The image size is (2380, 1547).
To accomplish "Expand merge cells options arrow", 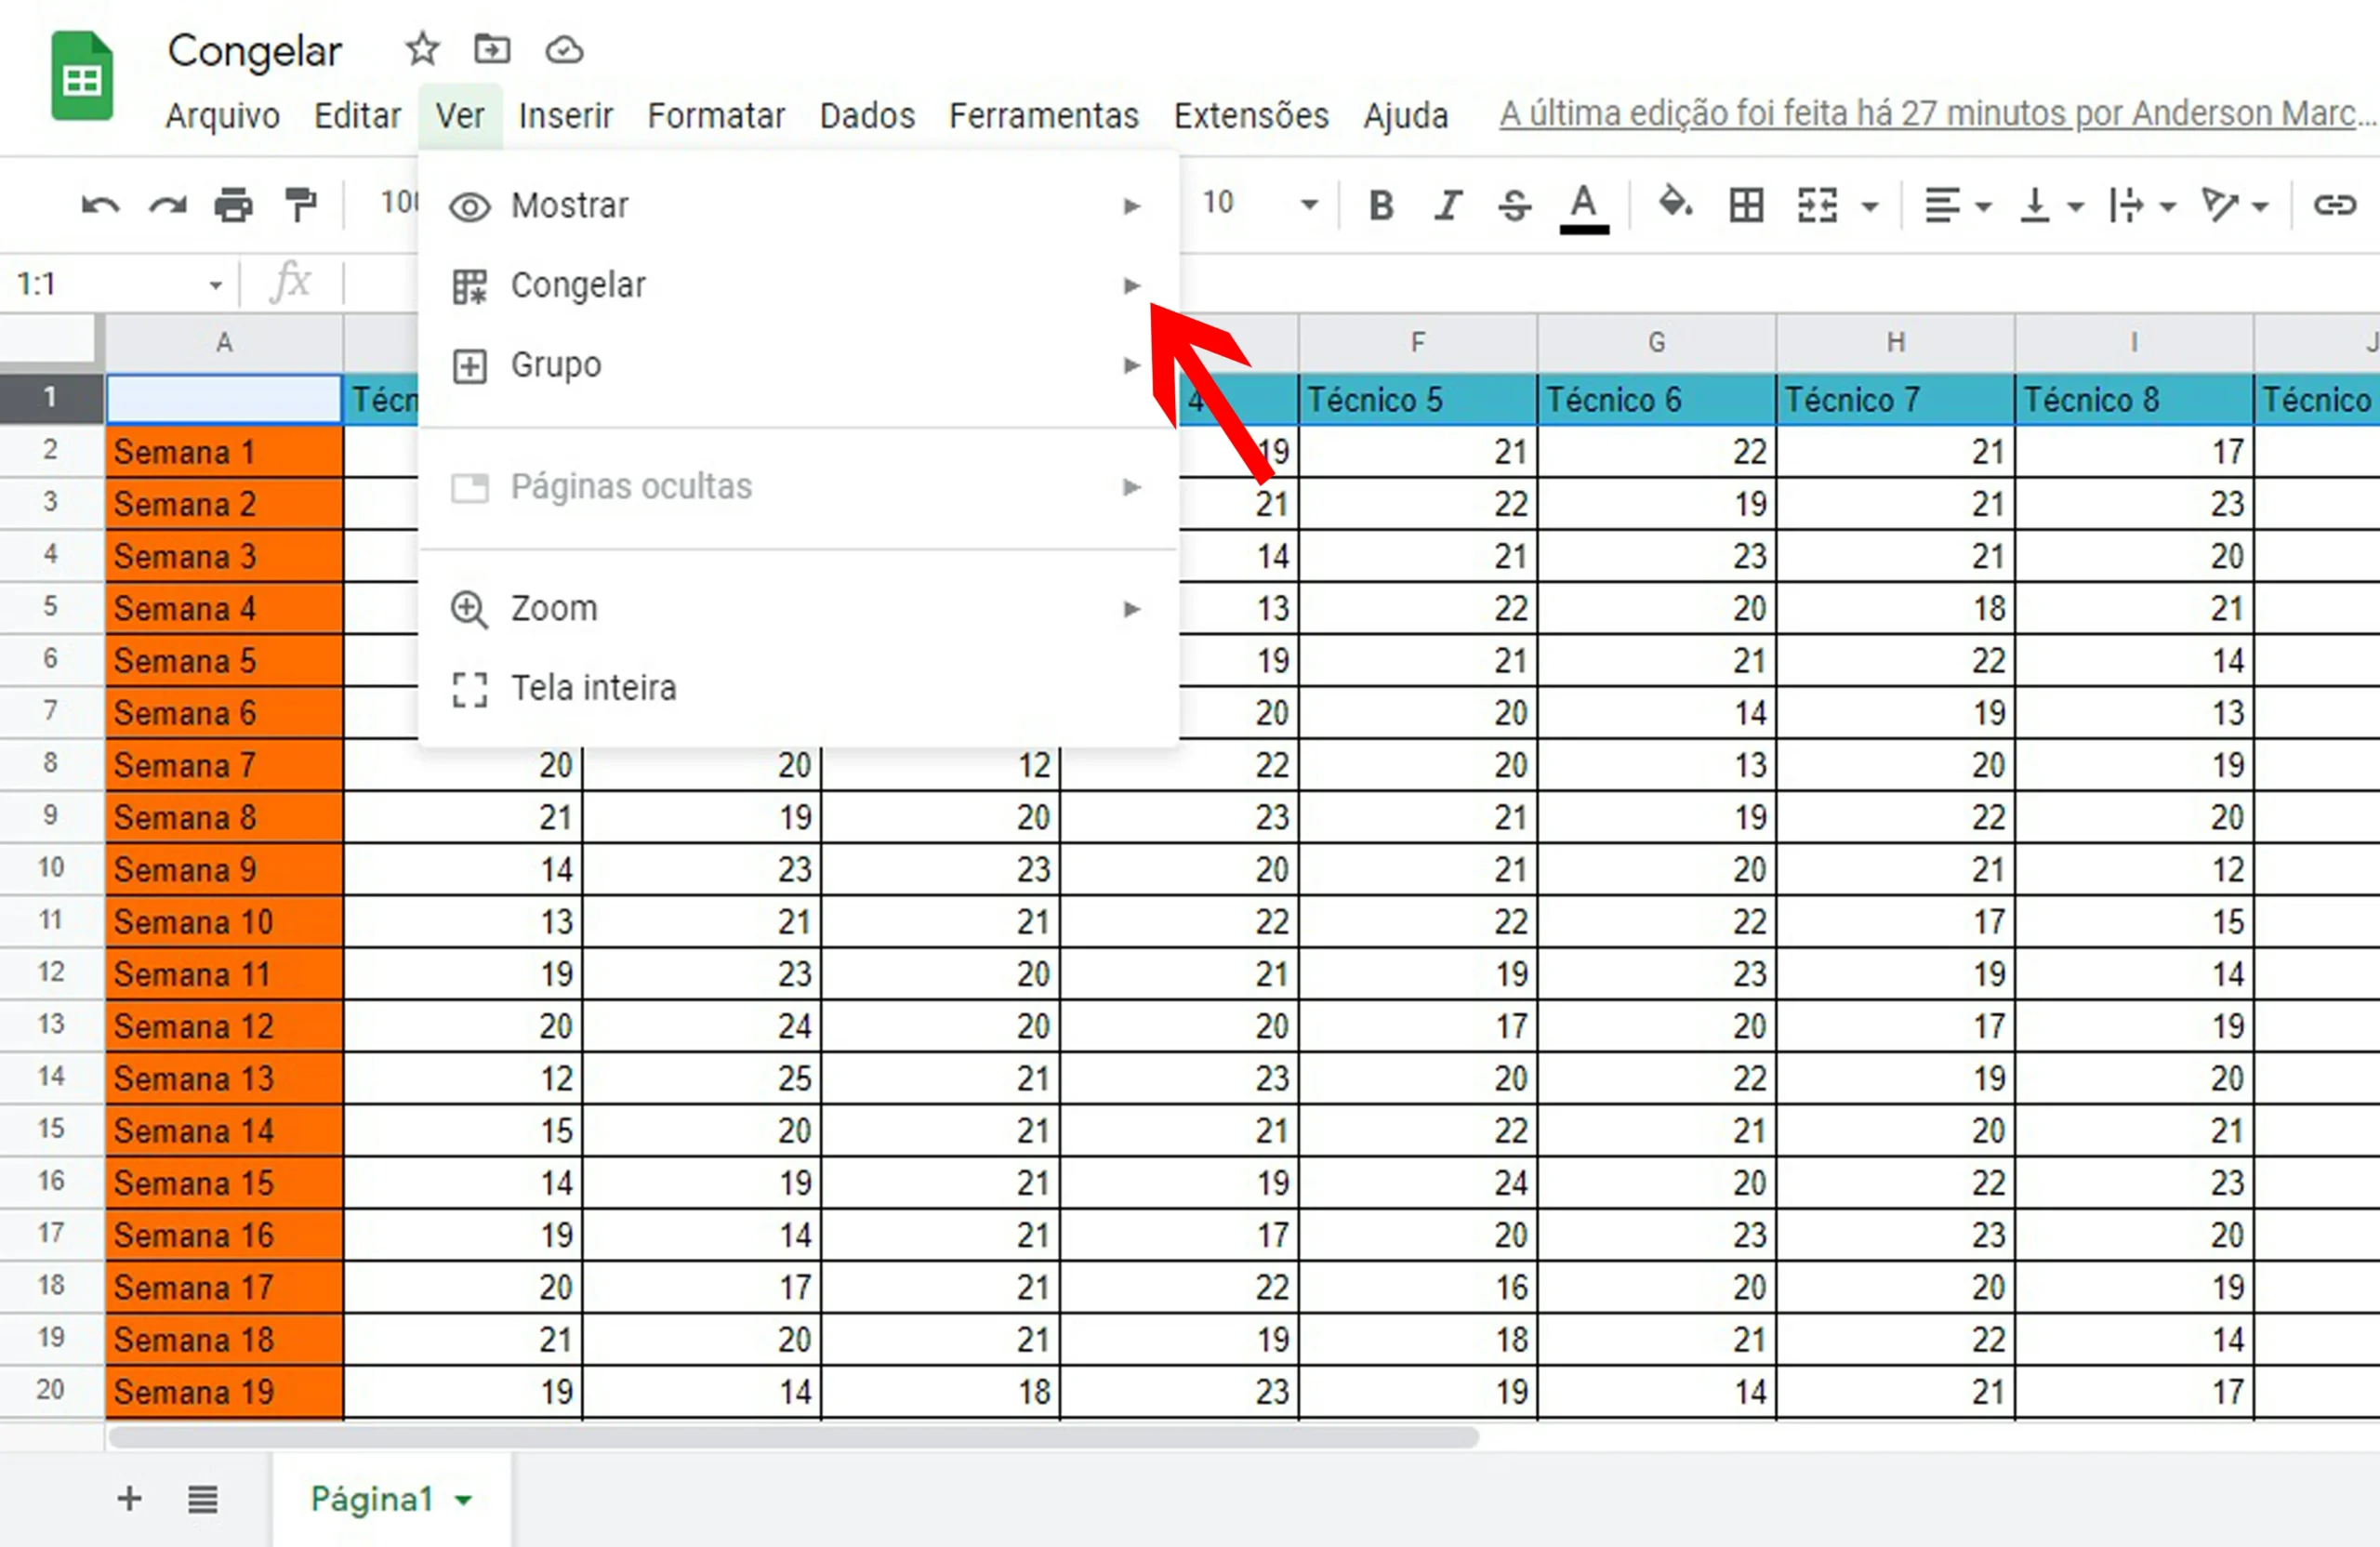I will pyautogui.click(x=1870, y=207).
